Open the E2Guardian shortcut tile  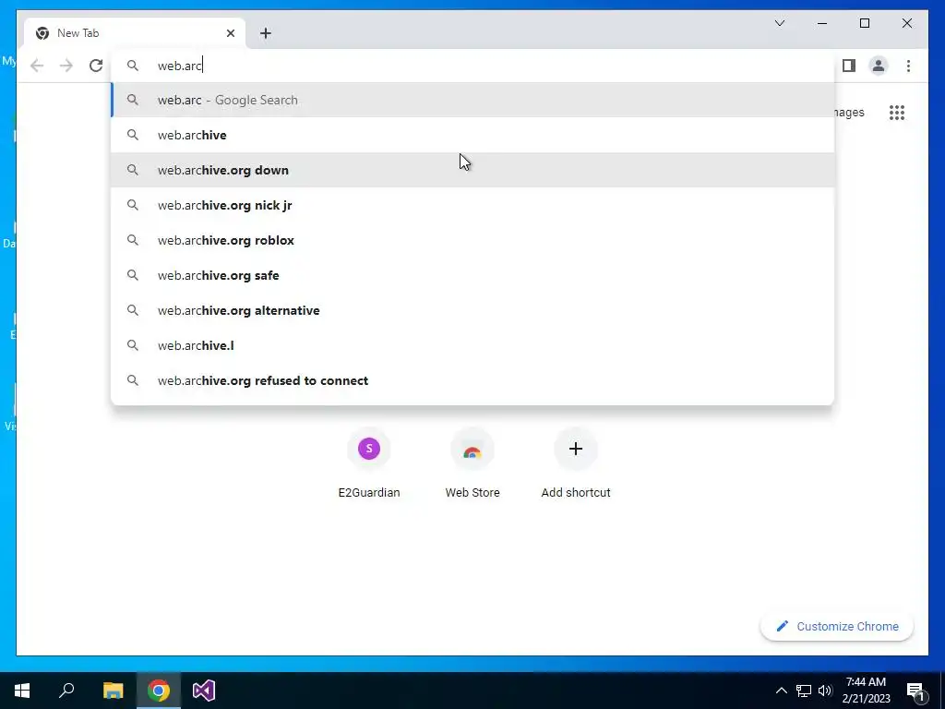369,463
